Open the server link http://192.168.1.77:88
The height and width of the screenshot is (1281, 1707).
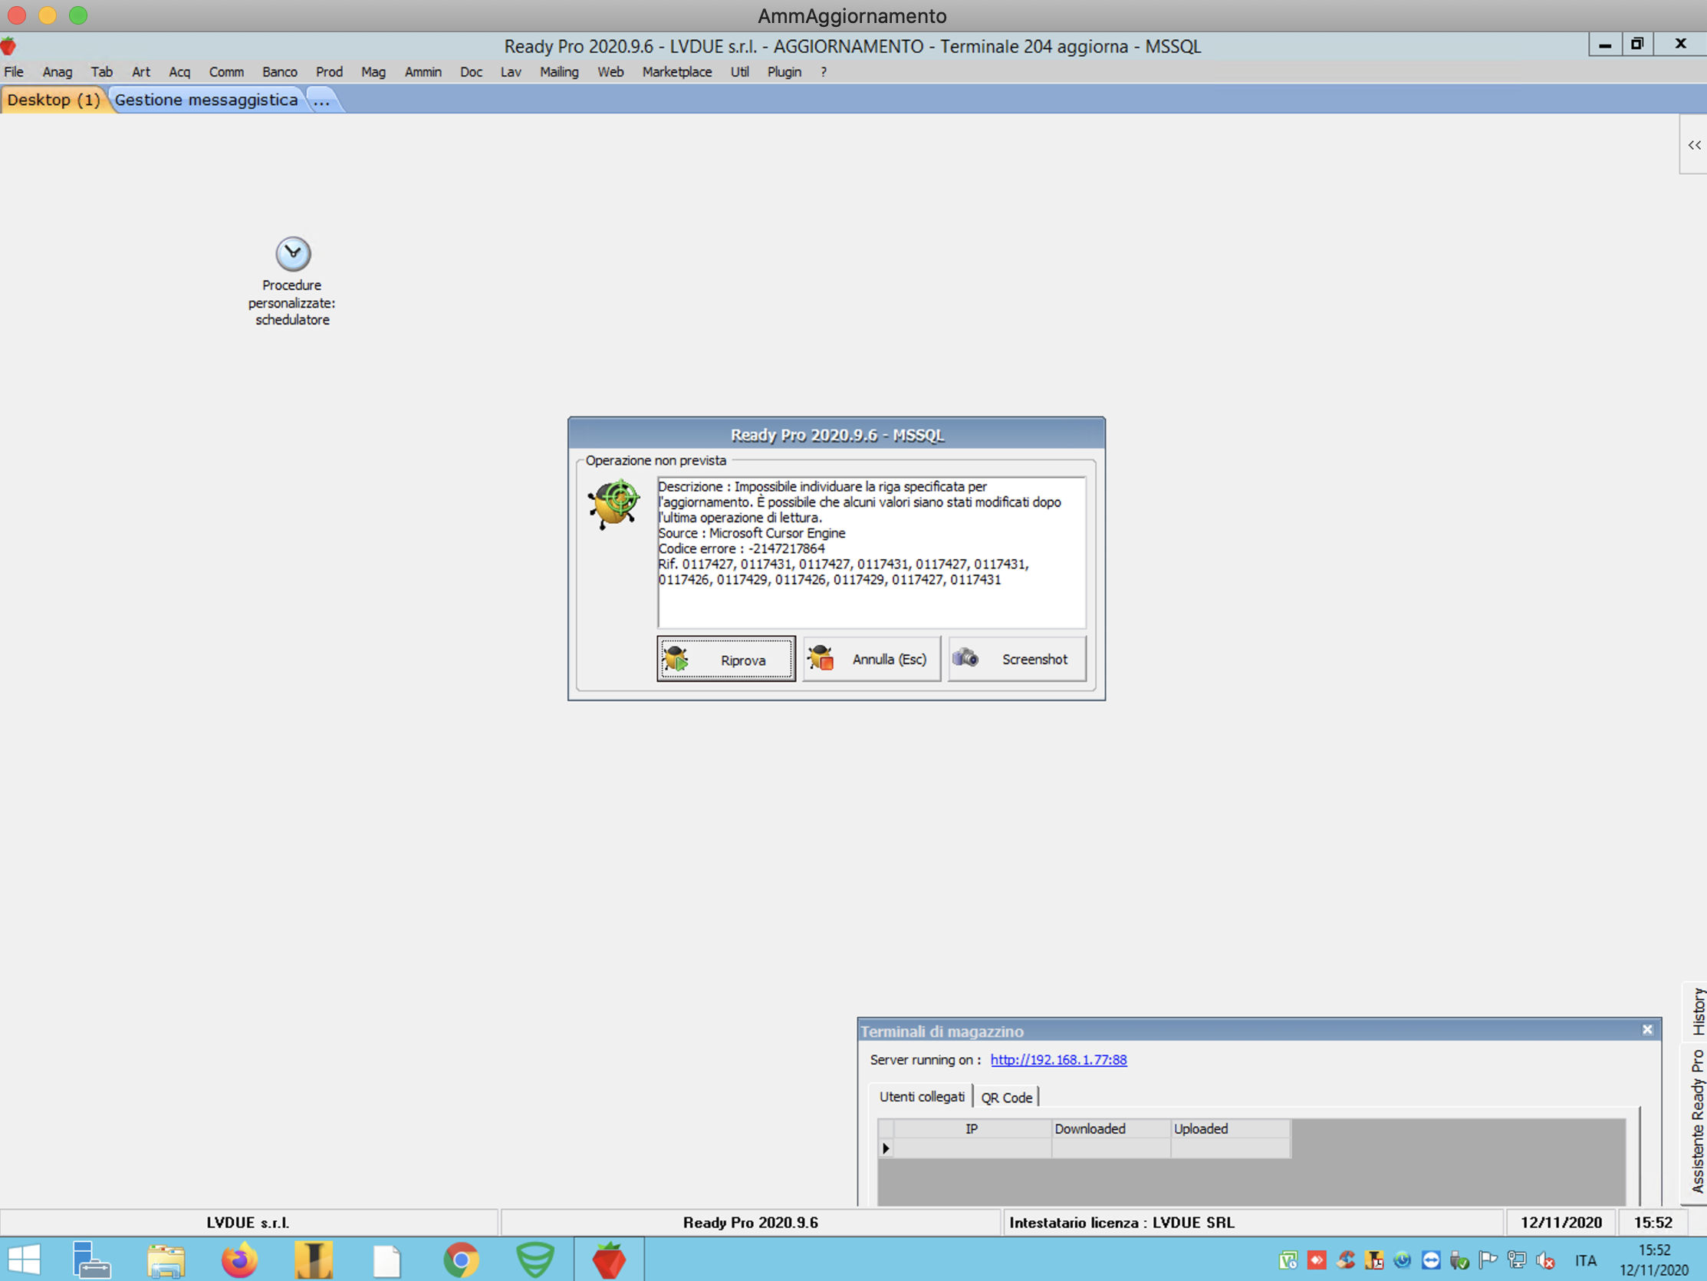(x=1058, y=1060)
